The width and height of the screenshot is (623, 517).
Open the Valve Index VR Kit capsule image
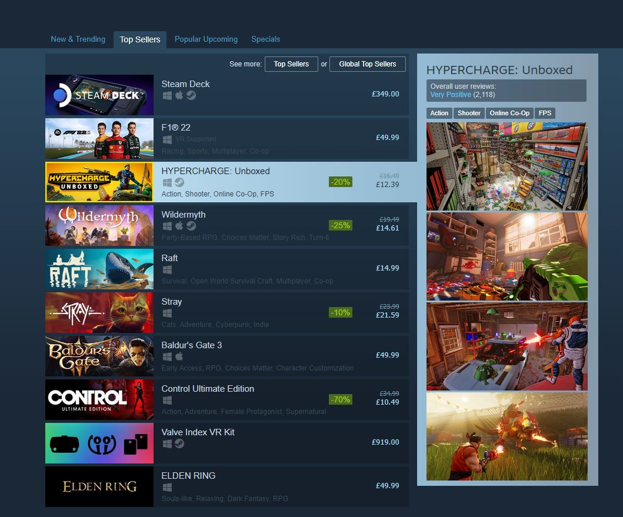point(99,443)
